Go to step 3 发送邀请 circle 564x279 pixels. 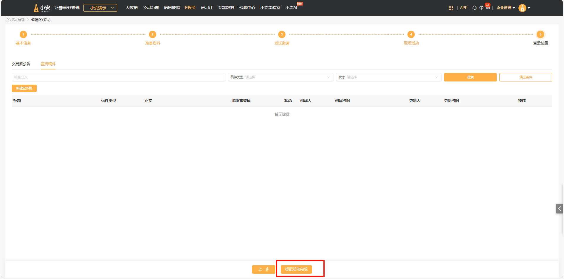(282, 34)
